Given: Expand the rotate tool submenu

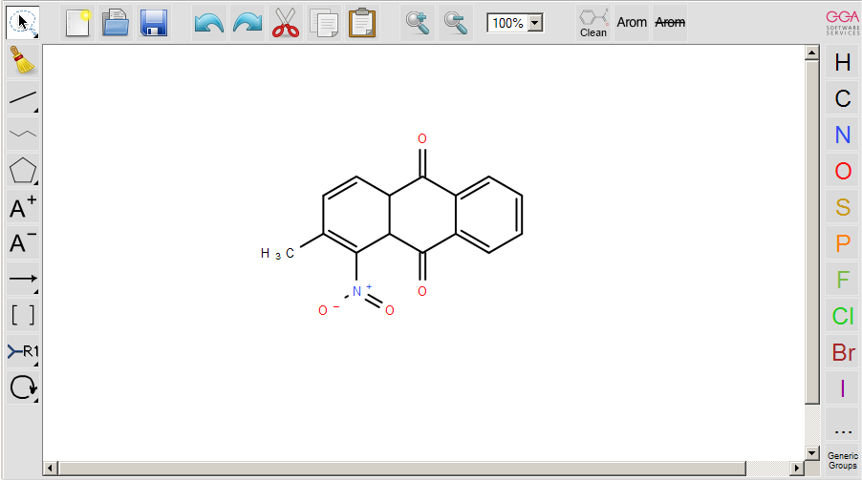Looking at the screenshot, I should [x=35, y=400].
